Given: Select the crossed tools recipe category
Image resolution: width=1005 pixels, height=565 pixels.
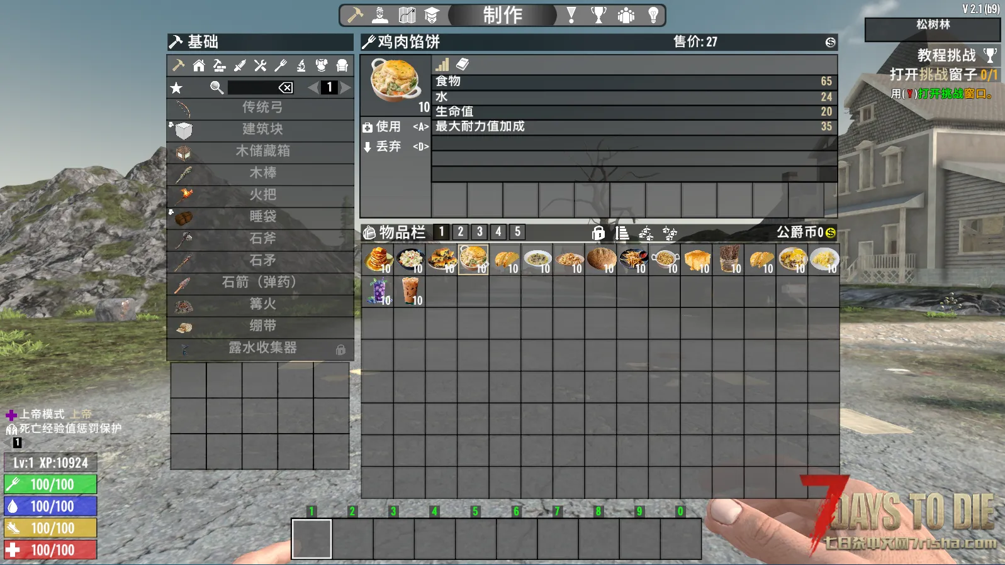Looking at the screenshot, I should (261, 65).
